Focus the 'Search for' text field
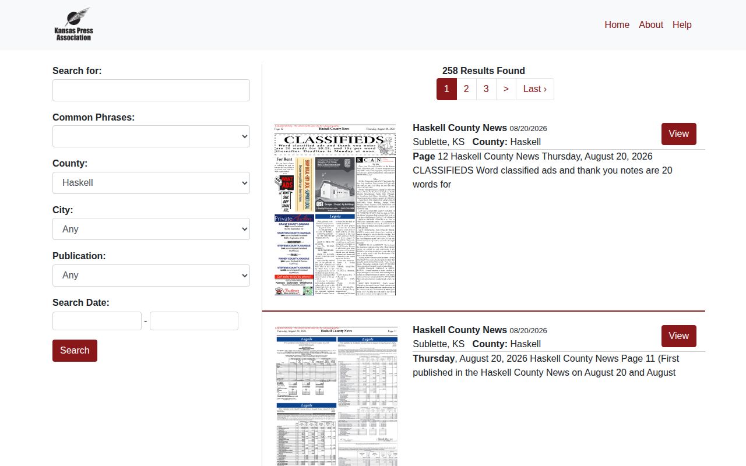 pos(151,90)
